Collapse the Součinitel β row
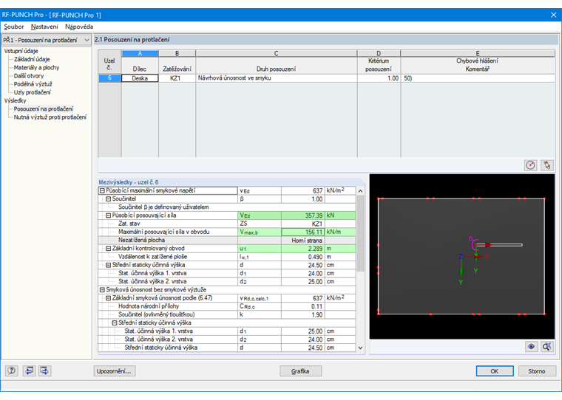Image resolution: width=562 pixels, height=400 pixels. 108,199
